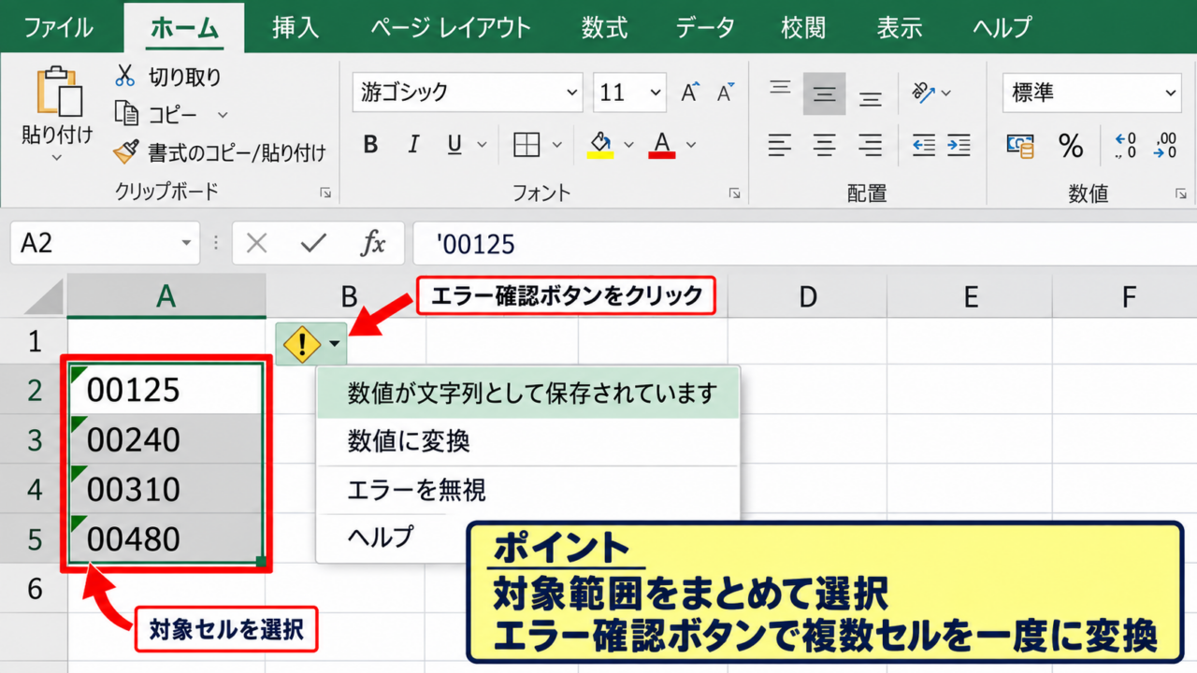
Task: Open the 挿入 ribbon tab
Action: pyautogui.click(x=296, y=27)
